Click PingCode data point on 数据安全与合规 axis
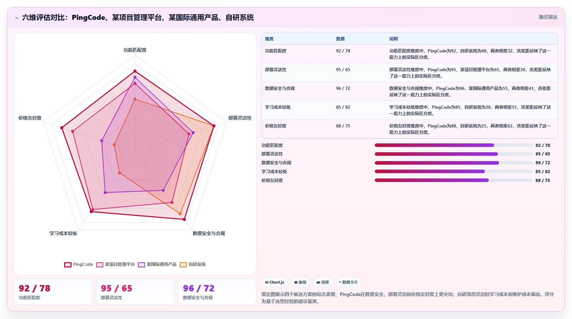 184,220
